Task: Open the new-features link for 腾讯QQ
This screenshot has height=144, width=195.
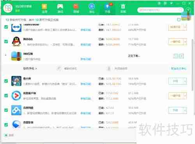Action: pos(86,45)
